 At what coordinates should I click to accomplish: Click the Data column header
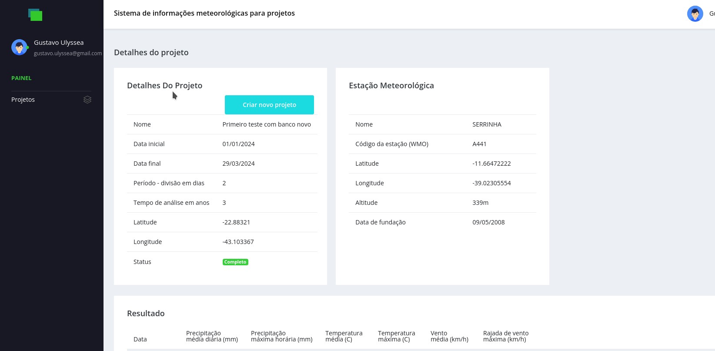140,339
